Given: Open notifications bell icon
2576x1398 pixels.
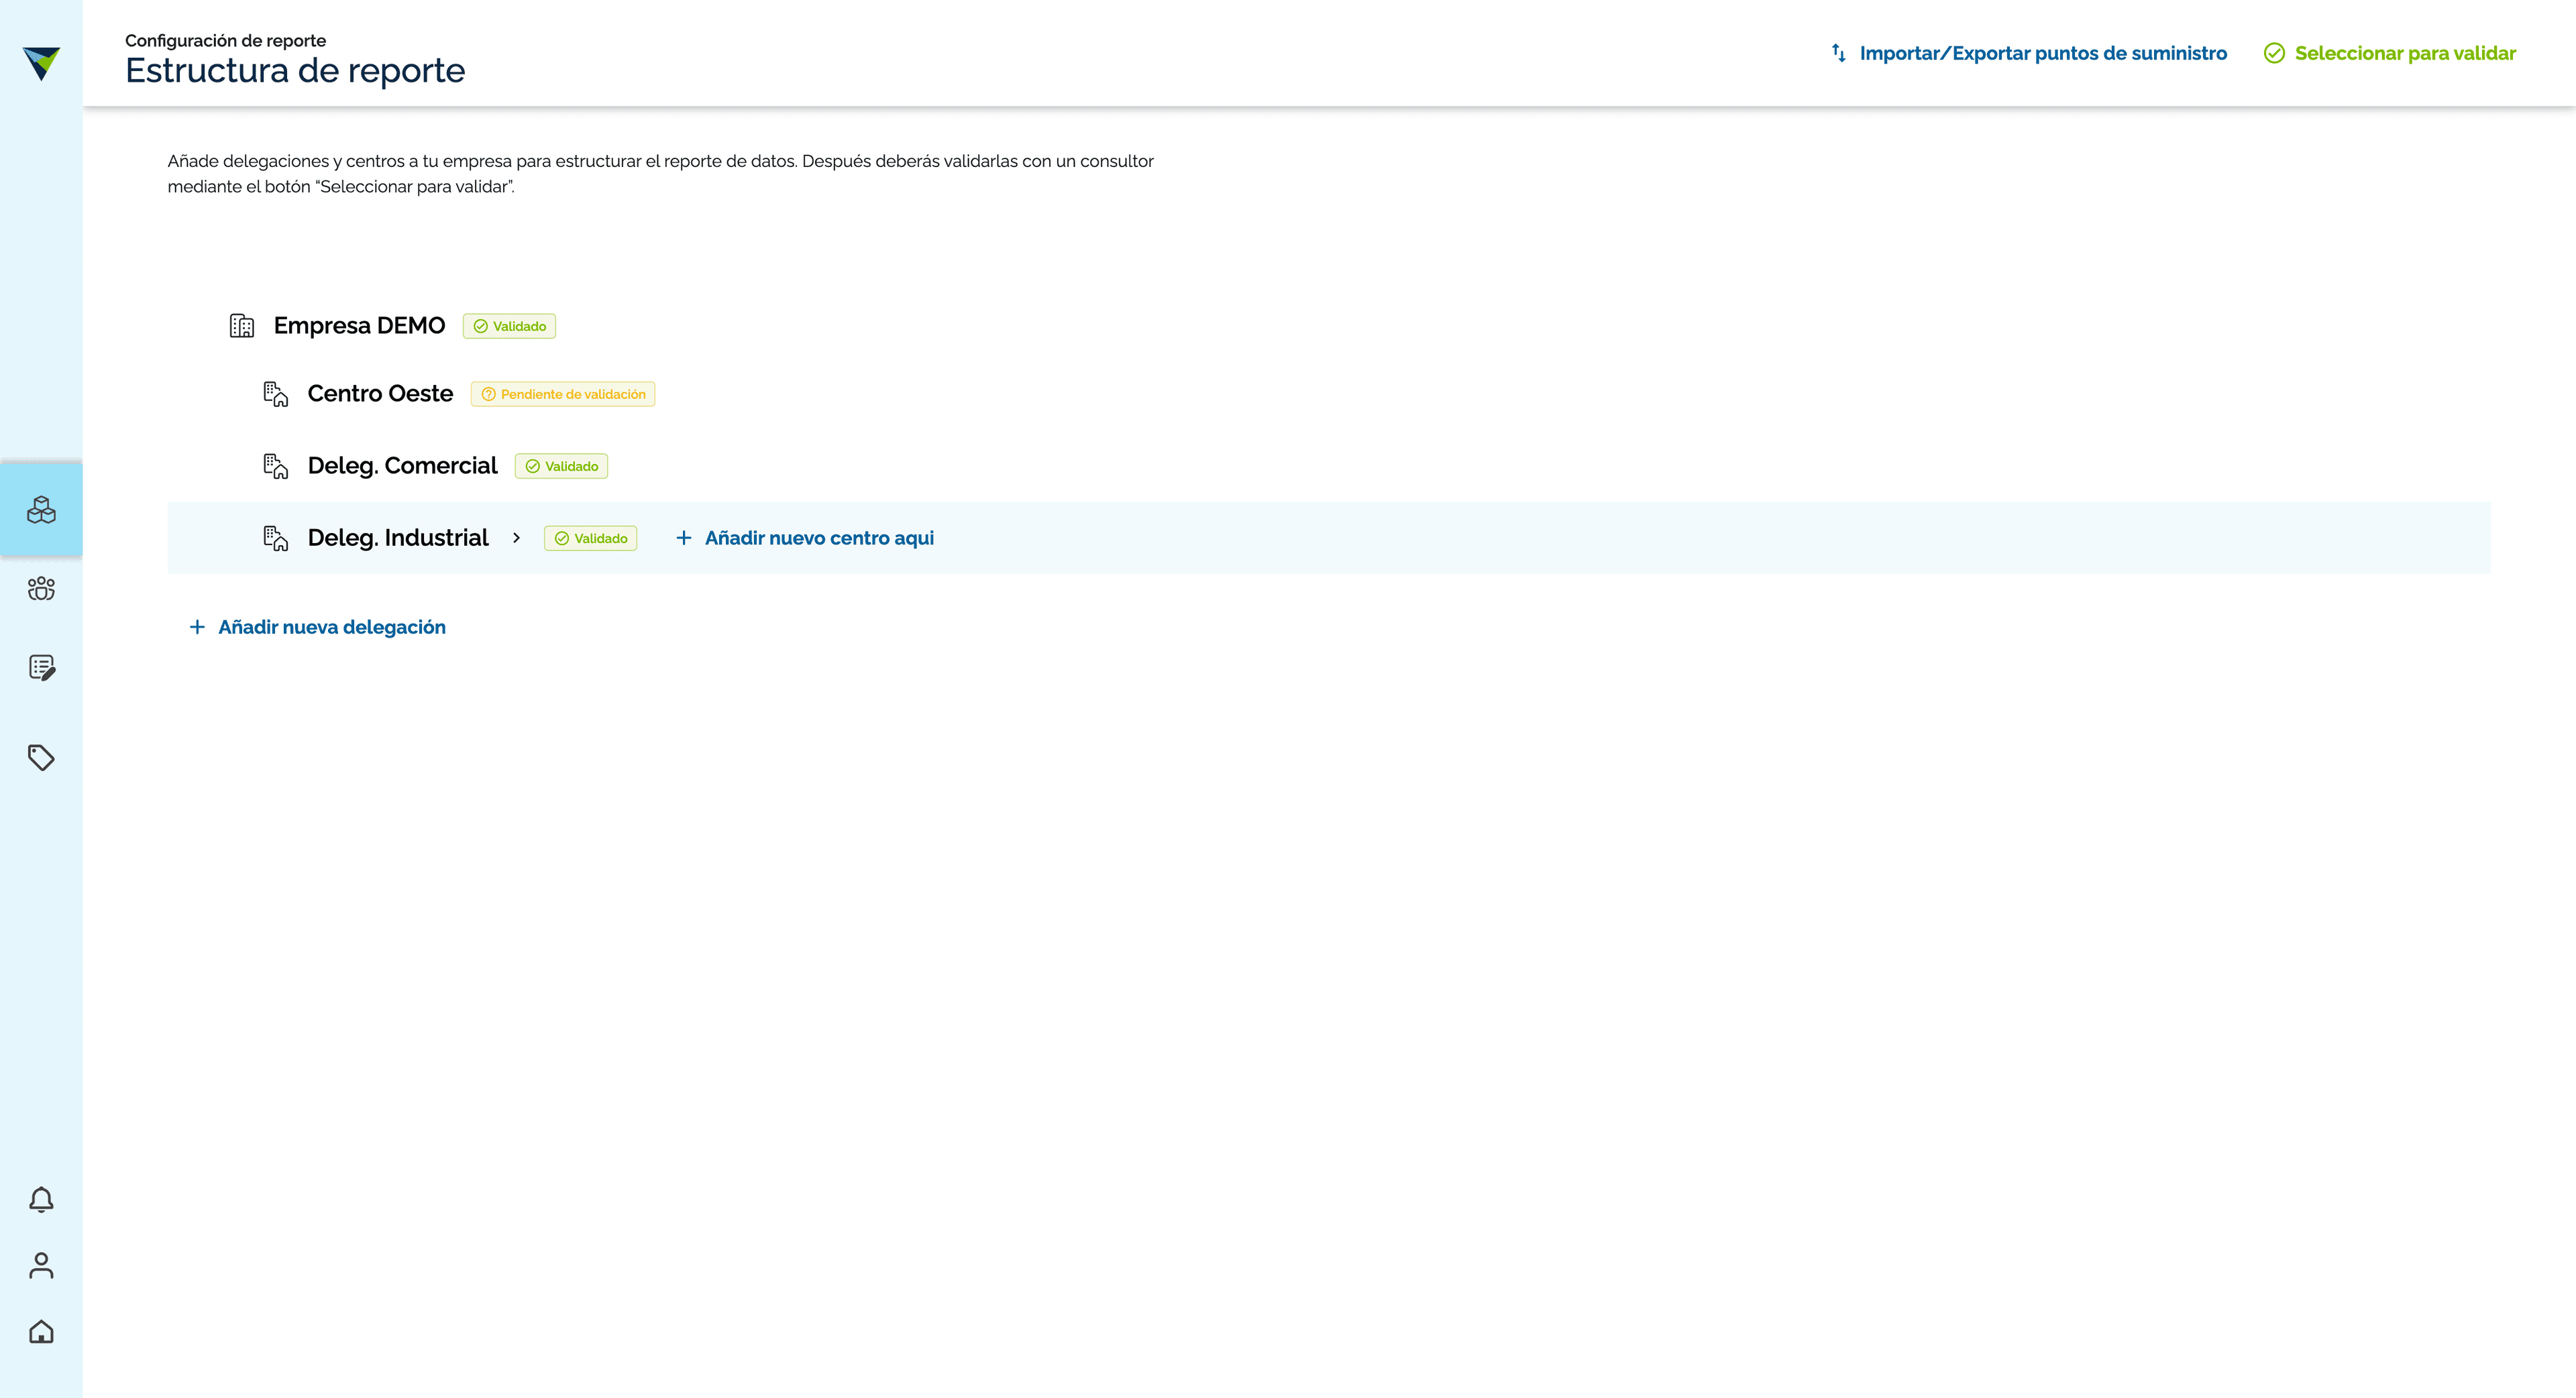Looking at the screenshot, I should [x=41, y=1199].
